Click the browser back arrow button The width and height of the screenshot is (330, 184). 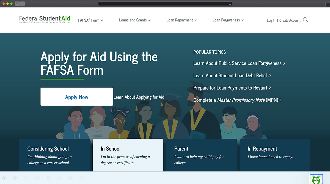point(17,4)
